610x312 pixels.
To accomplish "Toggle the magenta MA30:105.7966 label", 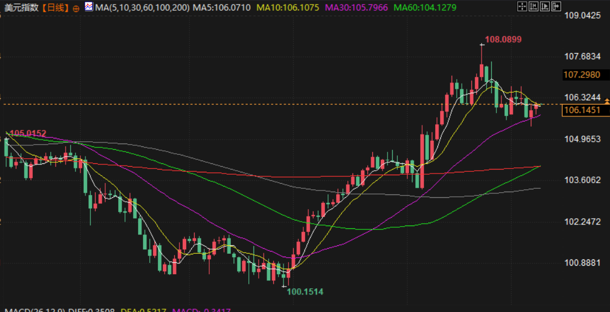I will pyautogui.click(x=356, y=8).
